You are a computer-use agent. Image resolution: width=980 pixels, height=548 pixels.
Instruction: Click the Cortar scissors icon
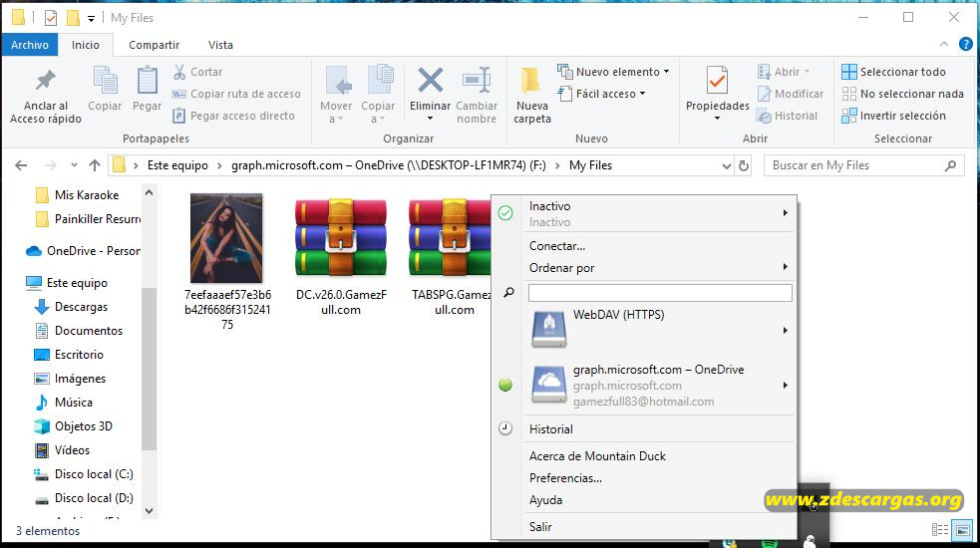pos(179,72)
